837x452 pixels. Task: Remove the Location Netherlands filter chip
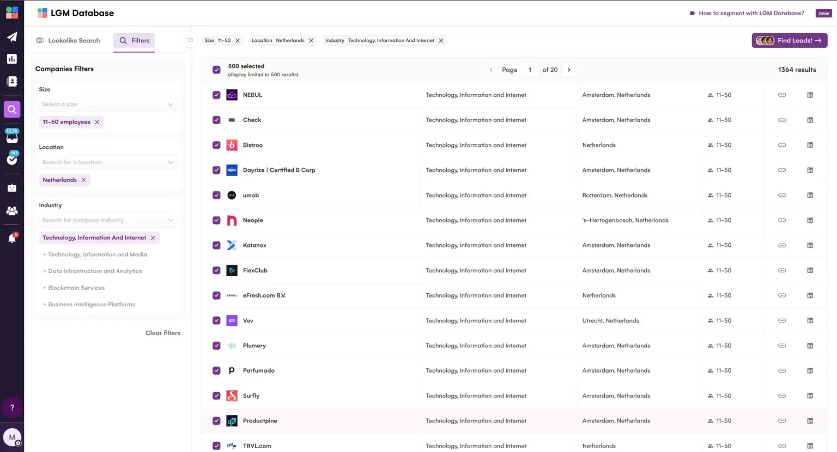[x=311, y=40]
